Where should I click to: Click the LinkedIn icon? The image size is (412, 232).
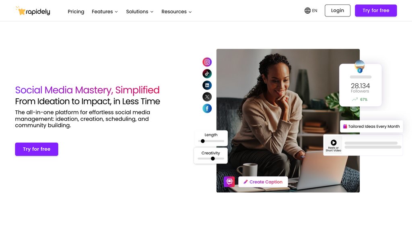(x=207, y=85)
